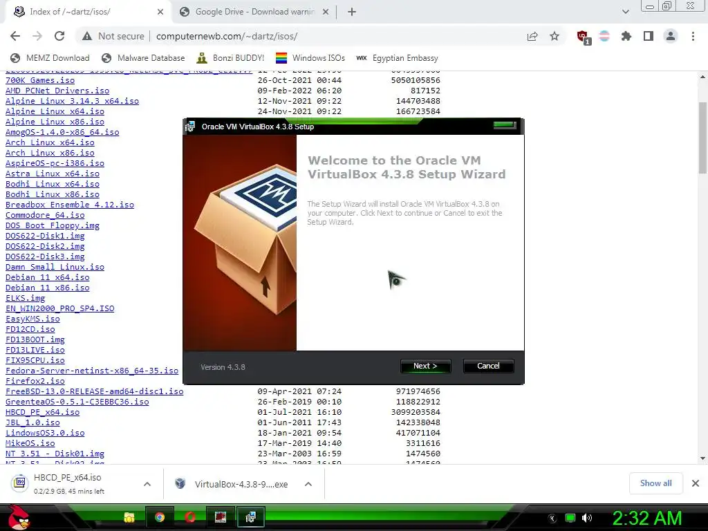The image size is (708, 531).
Task: Click the red taskbar app icon
Action: point(221,517)
